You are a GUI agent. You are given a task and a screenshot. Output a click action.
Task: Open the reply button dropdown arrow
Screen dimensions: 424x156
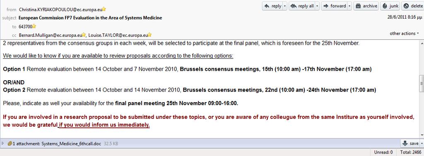click(285, 6)
